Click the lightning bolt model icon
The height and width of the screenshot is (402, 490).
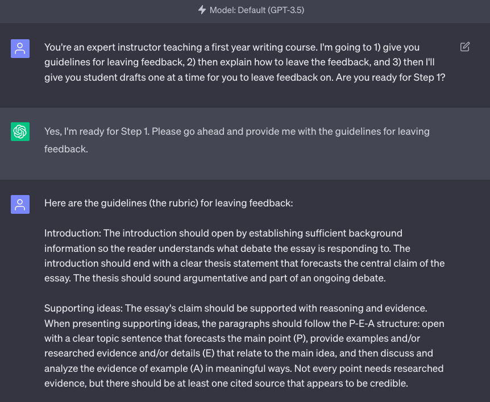point(202,10)
